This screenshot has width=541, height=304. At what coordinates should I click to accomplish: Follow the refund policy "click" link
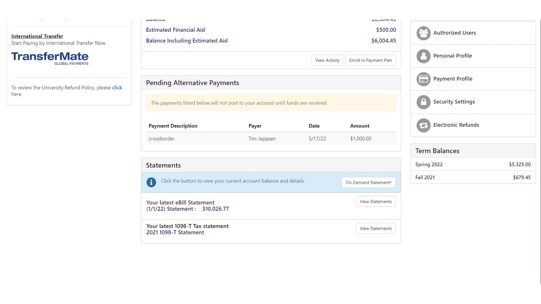(x=117, y=88)
